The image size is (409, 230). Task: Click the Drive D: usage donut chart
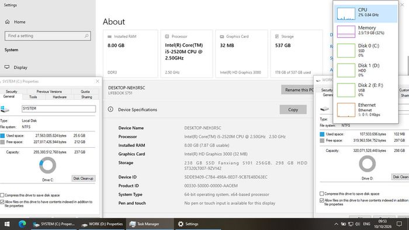pyautogui.click(x=368, y=164)
